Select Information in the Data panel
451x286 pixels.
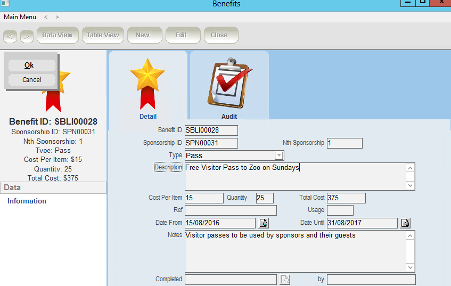coord(27,201)
